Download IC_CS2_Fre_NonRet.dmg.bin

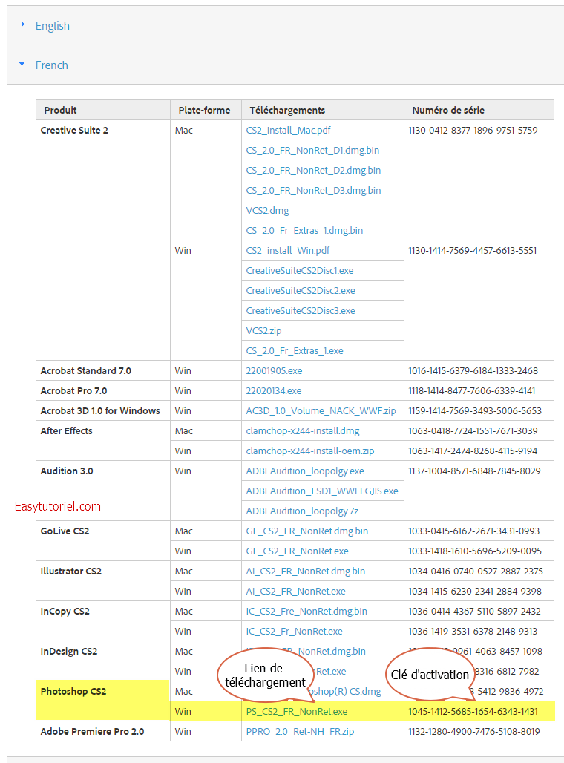[x=306, y=611]
